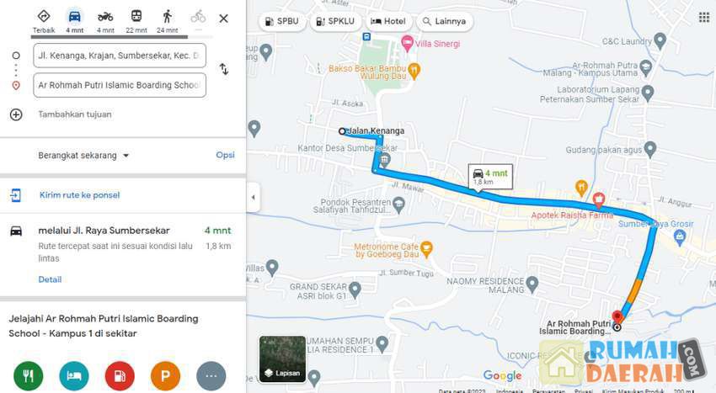Show nearby restaurants
The image size is (716, 393).
(29, 376)
